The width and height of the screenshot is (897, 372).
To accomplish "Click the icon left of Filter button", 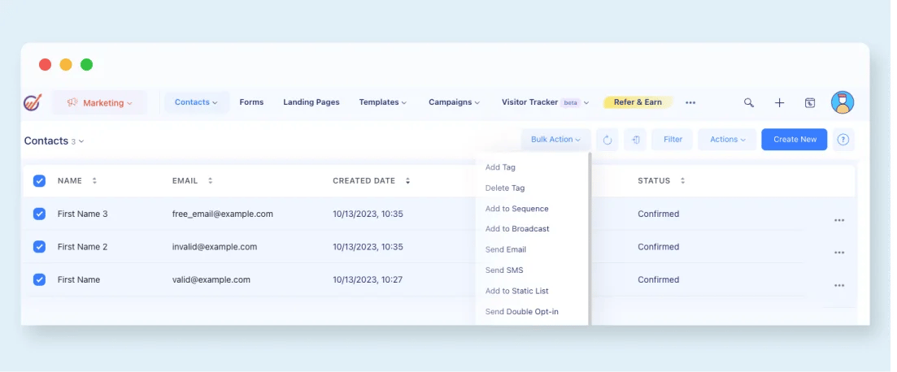I will coord(635,140).
